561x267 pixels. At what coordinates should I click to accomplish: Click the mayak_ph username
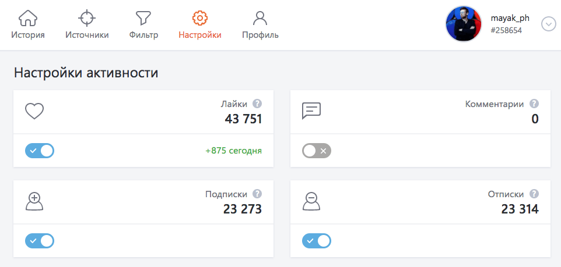coord(510,18)
